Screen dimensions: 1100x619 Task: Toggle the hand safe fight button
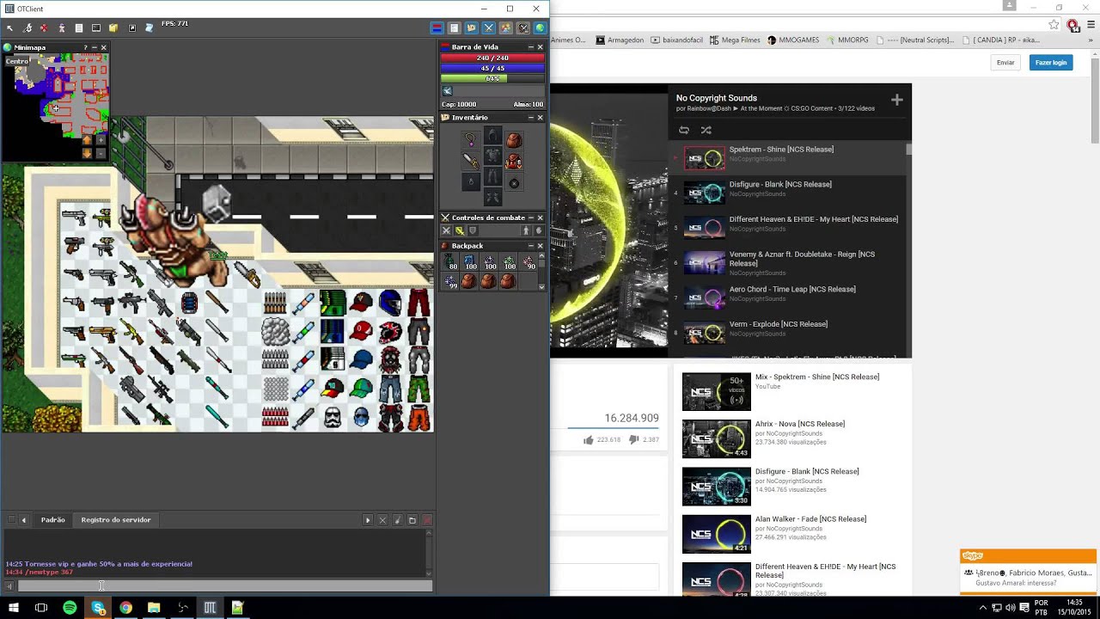point(539,230)
